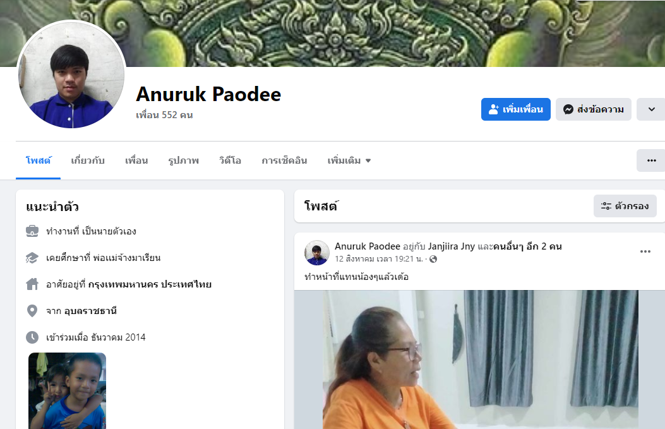Open the children photo in intro
665x429 pixels.
(x=67, y=391)
